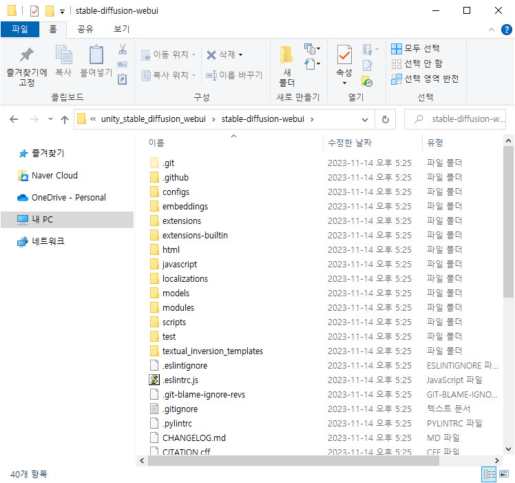This screenshot has width=515, height=483.
Task: Pin to Quick Access (즐겨찾기에 고정) icon
Action: point(26,55)
